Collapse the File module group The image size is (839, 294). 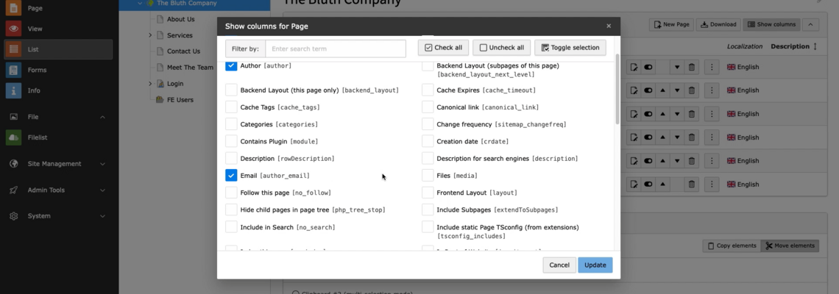(102, 117)
